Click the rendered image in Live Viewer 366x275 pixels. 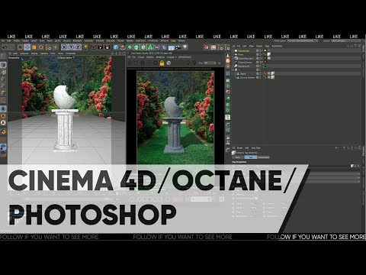pos(175,118)
